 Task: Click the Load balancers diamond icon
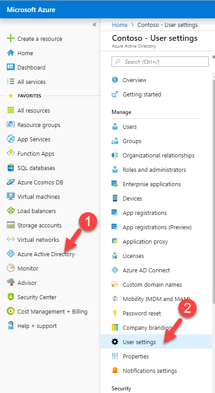coord(11,211)
